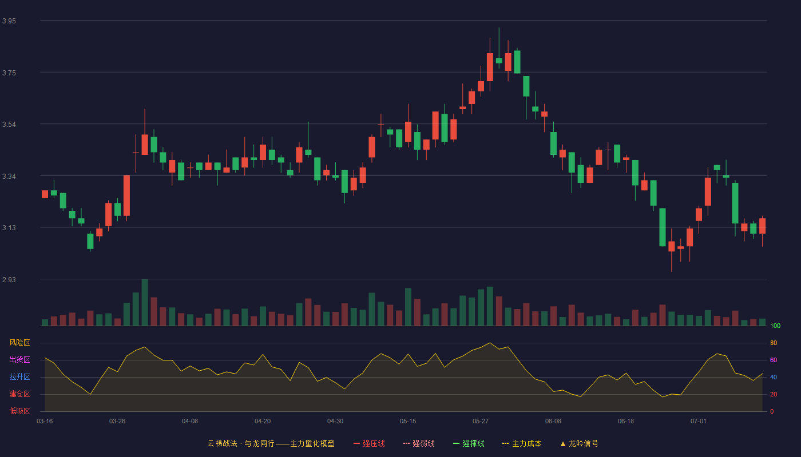The height and width of the screenshot is (457, 801).
Task: Click the 05-27 date axis marker
Action: click(481, 421)
